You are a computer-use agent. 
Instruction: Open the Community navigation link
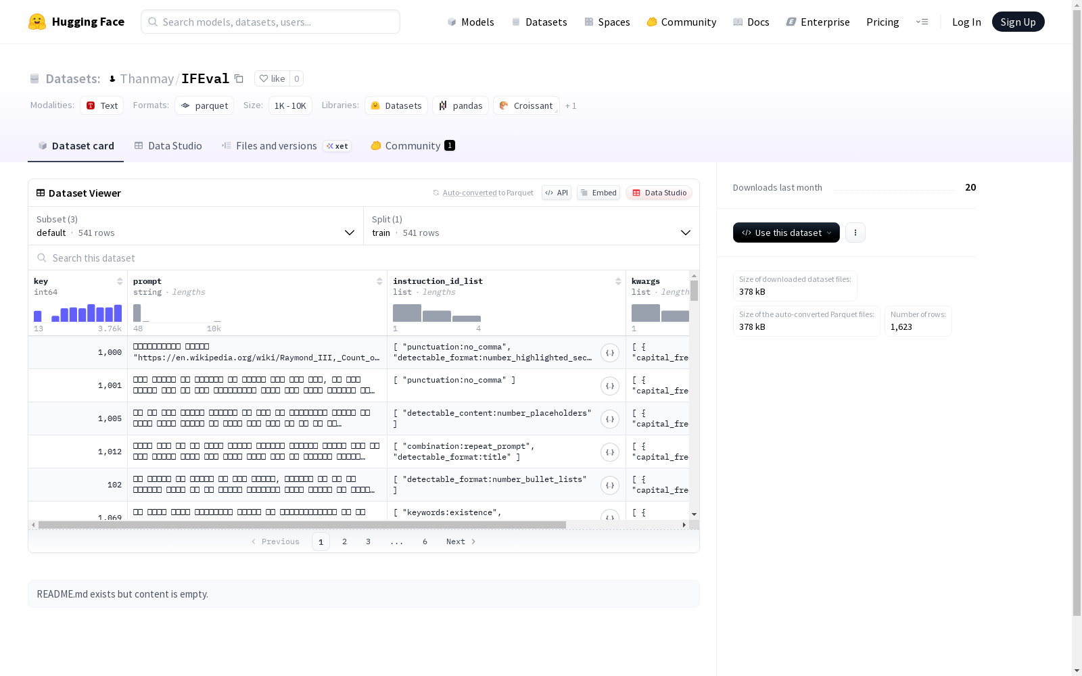click(681, 22)
